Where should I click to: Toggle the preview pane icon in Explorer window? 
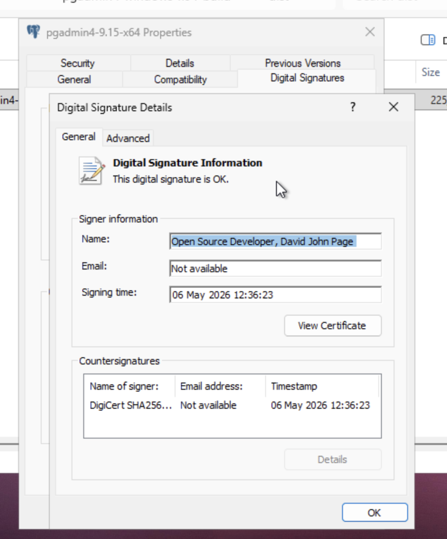pos(428,40)
